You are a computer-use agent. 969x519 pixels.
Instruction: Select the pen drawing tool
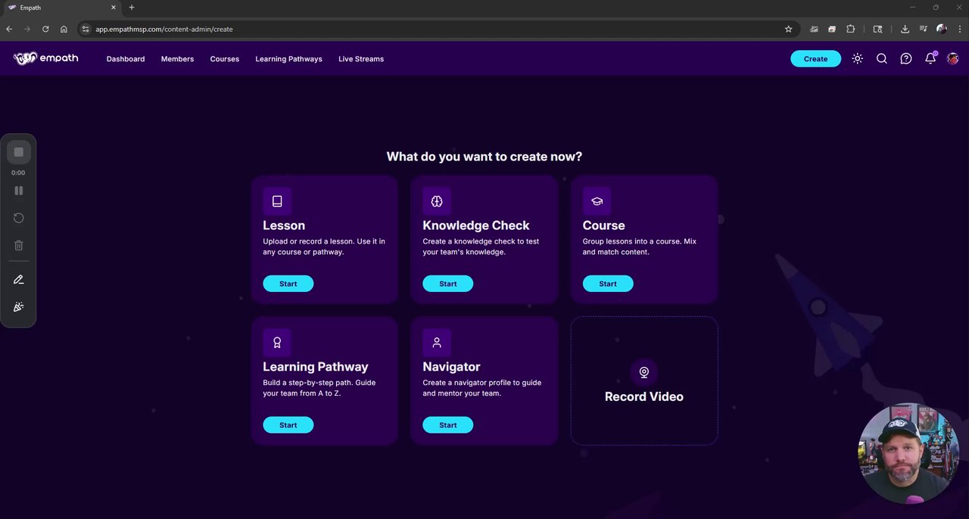(19, 280)
